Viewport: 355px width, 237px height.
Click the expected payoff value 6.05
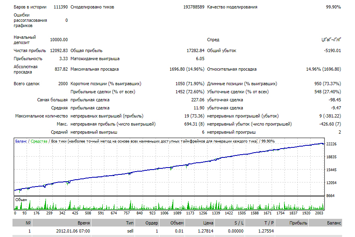tap(200, 59)
